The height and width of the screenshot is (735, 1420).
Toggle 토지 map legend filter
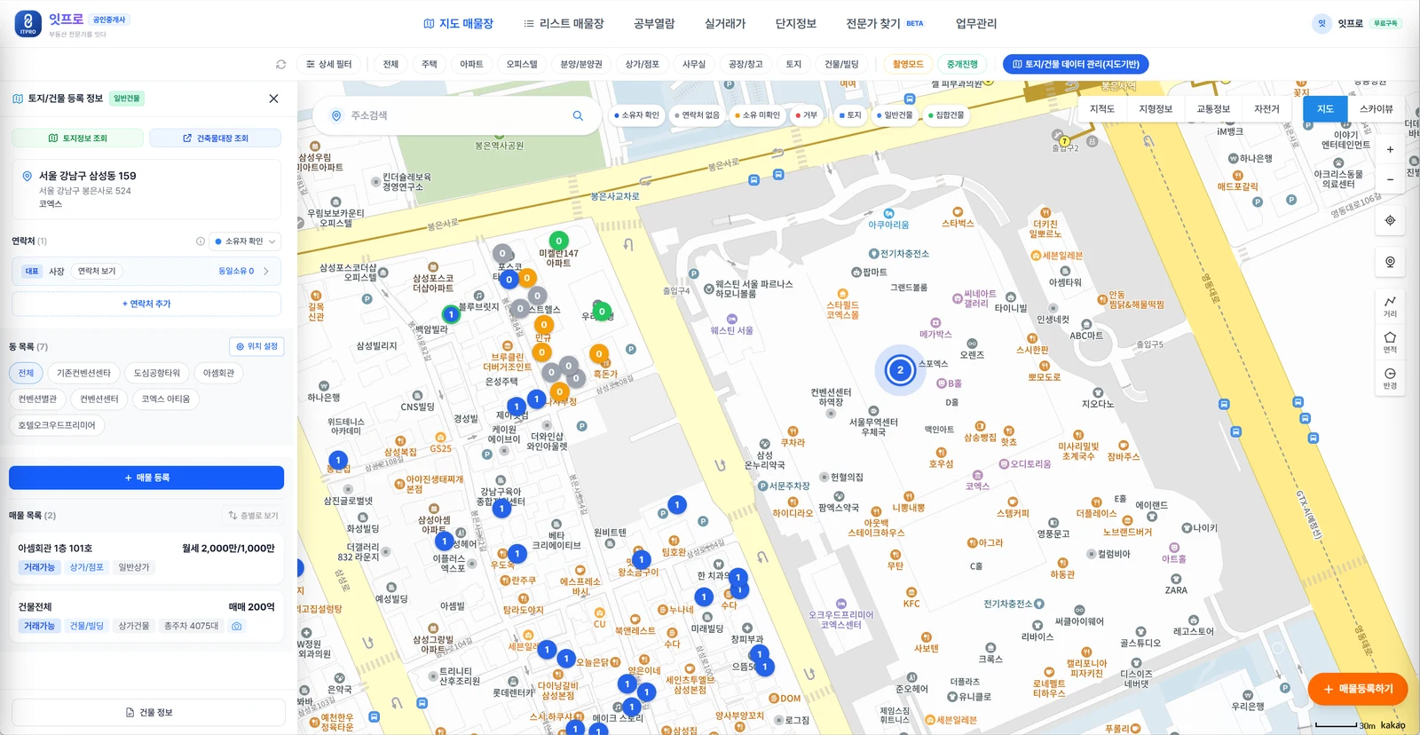tap(850, 115)
